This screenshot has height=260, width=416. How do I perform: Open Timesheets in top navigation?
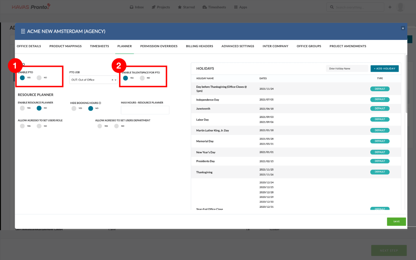pyautogui.click(x=214, y=7)
